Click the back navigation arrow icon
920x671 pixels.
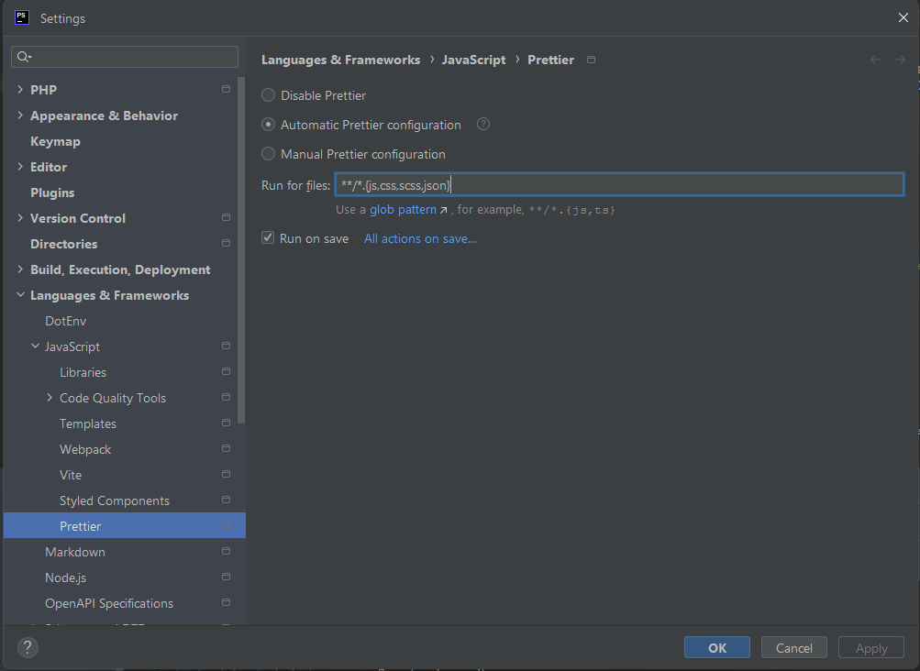coord(875,60)
